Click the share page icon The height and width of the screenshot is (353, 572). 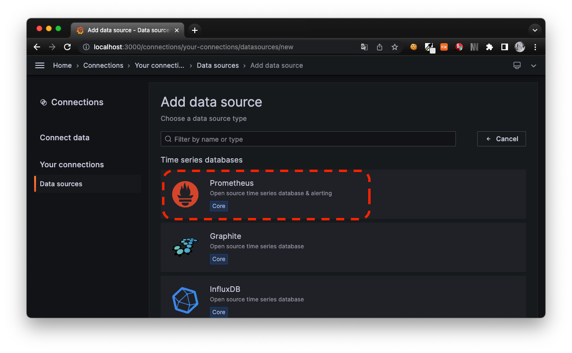(x=380, y=47)
